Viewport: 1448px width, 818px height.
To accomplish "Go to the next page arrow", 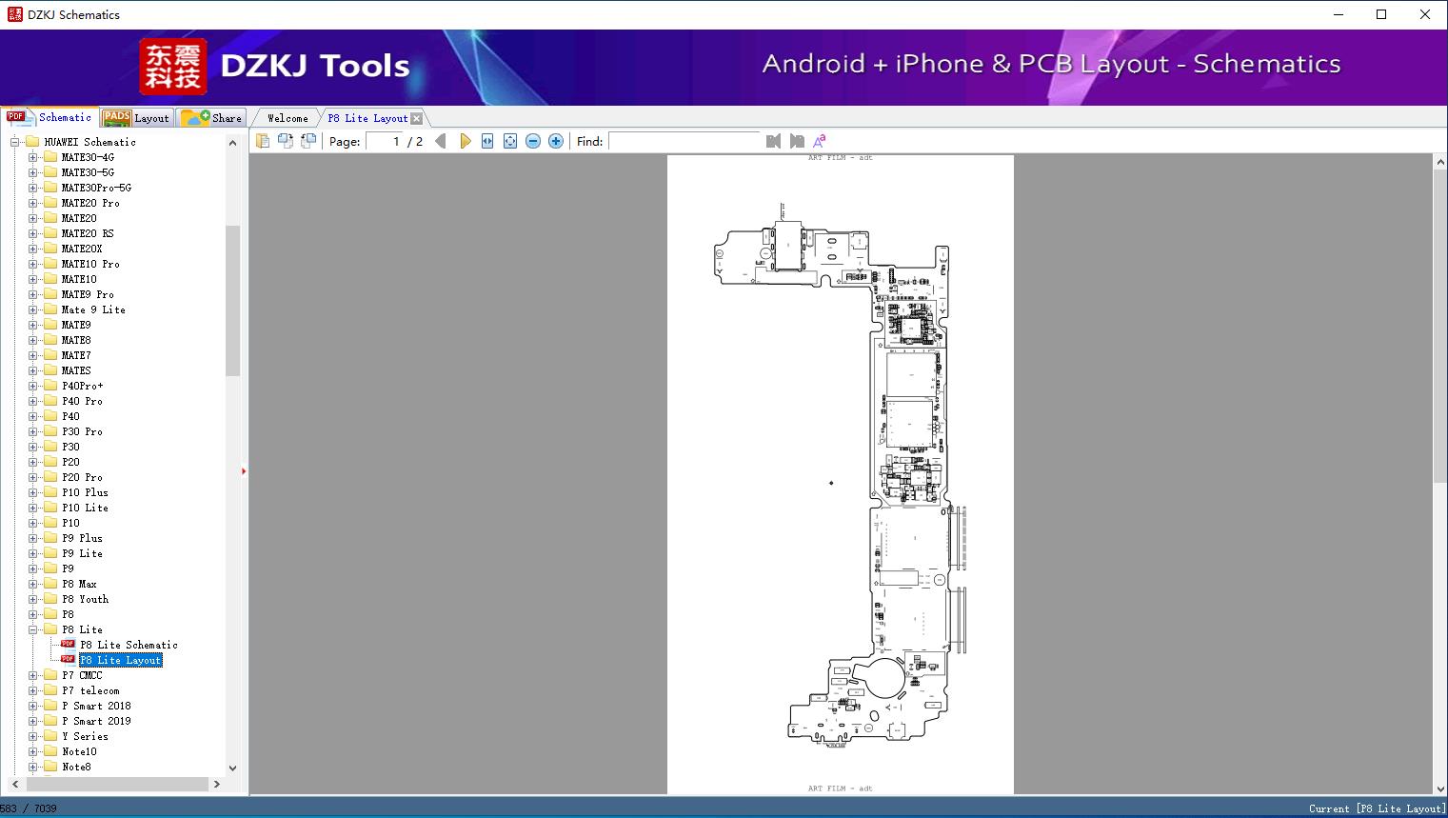I will (x=465, y=141).
